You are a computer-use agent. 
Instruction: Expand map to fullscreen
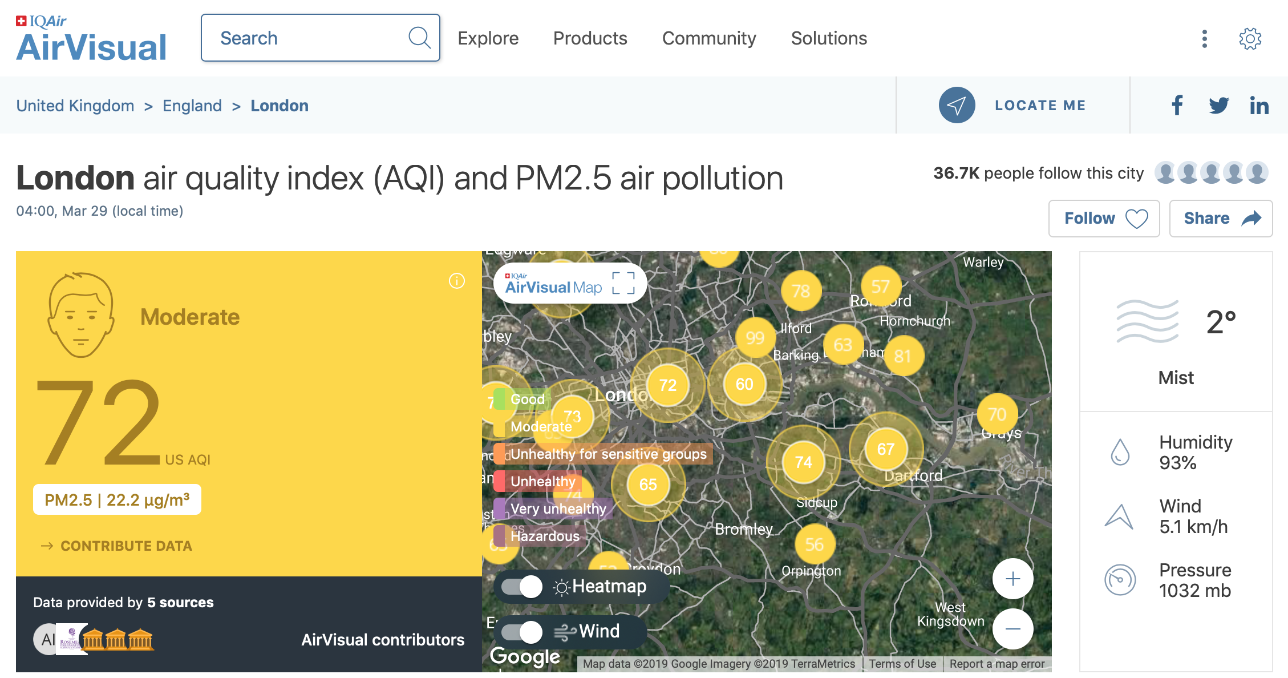(x=623, y=283)
